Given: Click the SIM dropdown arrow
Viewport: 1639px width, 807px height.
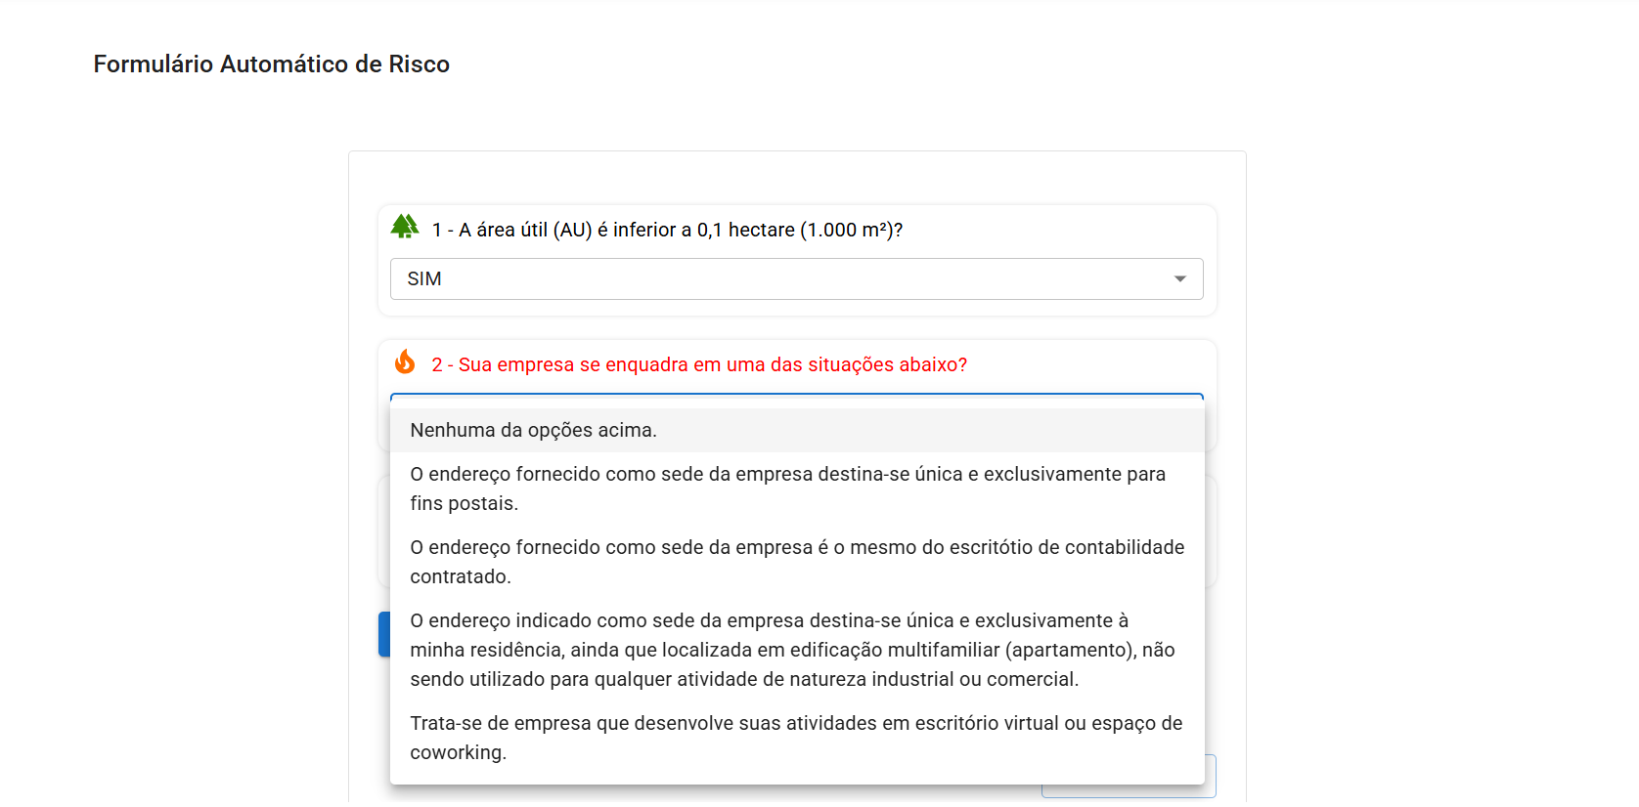Looking at the screenshot, I should tap(1180, 279).
